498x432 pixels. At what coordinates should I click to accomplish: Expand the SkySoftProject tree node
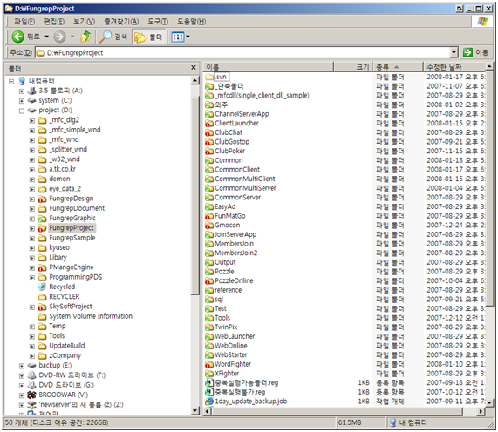pyautogui.click(x=32, y=307)
